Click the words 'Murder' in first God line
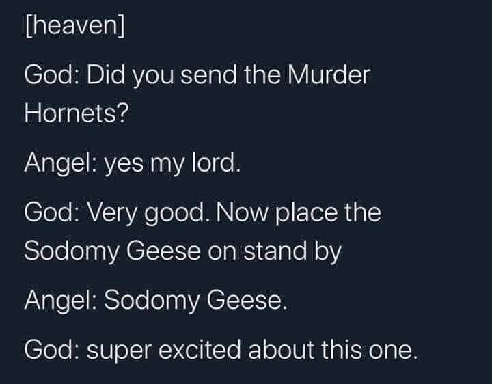This screenshot has width=492, height=384. (329, 75)
